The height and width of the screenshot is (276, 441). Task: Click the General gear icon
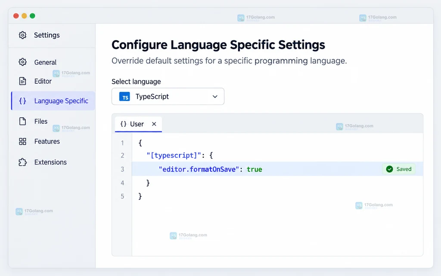(22, 62)
